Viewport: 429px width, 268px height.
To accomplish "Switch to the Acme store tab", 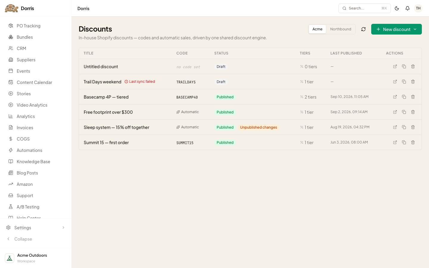I will (x=317, y=29).
